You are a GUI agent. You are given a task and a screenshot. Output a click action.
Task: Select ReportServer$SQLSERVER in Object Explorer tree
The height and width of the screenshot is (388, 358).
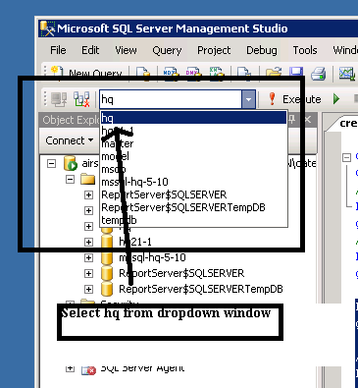[181, 273]
